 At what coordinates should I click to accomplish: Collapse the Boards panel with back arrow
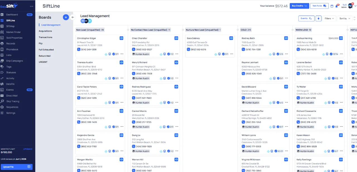73,17
